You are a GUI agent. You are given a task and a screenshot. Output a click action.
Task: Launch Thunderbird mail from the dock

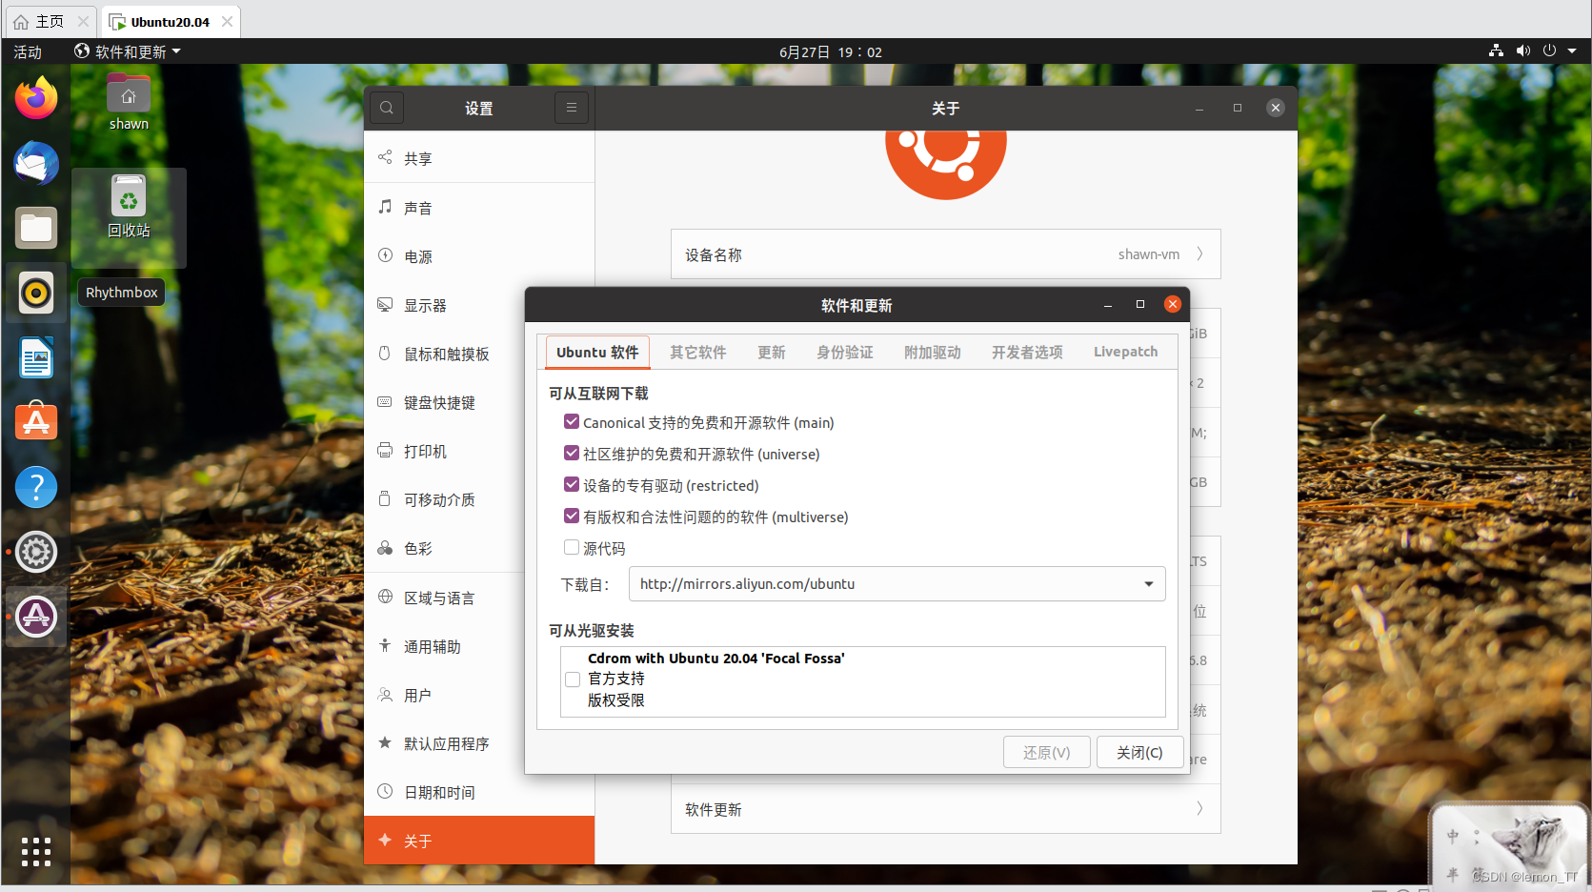pos(36,163)
